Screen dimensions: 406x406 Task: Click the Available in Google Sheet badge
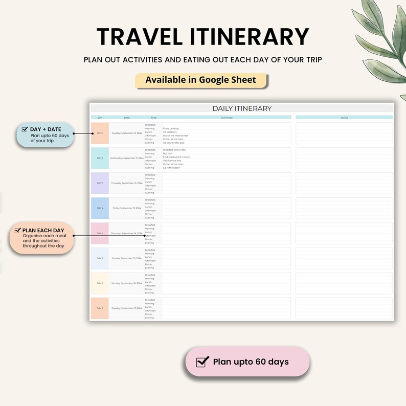(x=200, y=80)
